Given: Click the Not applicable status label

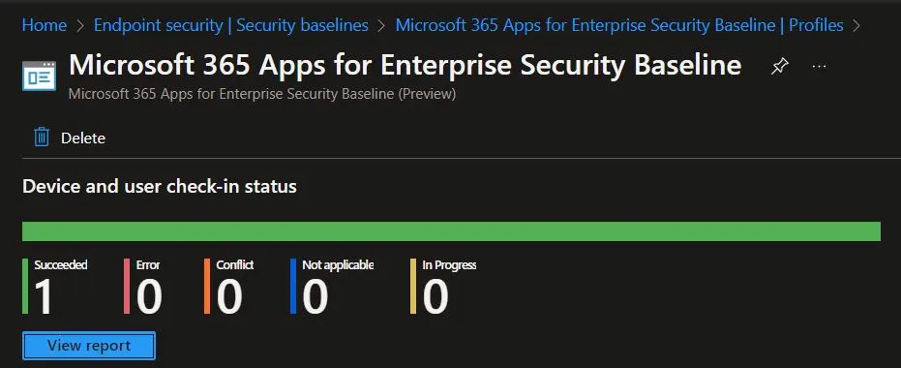Looking at the screenshot, I should 338,265.
